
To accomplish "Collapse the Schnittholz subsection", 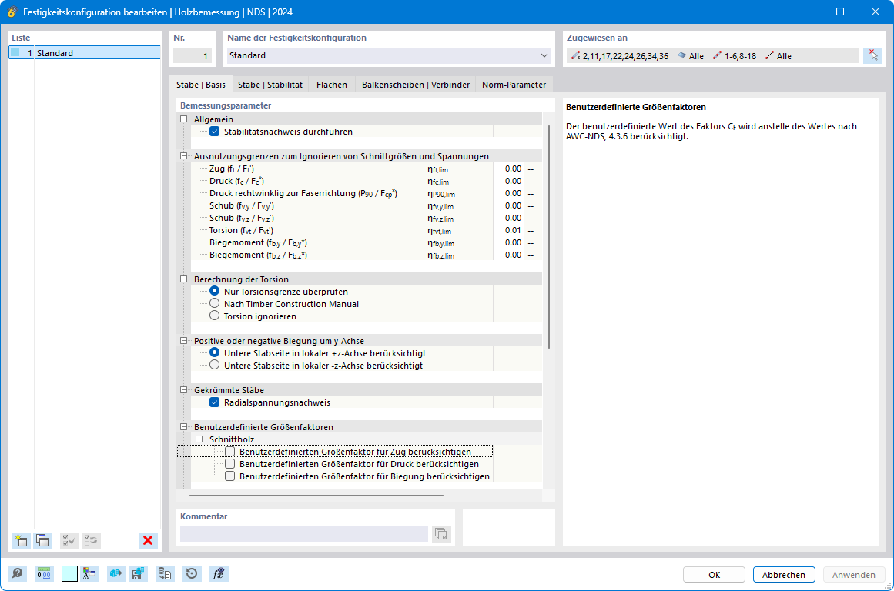I will pyautogui.click(x=199, y=439).
